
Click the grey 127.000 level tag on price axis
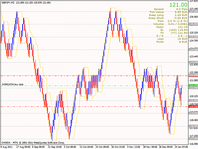(x=193, y=11)
